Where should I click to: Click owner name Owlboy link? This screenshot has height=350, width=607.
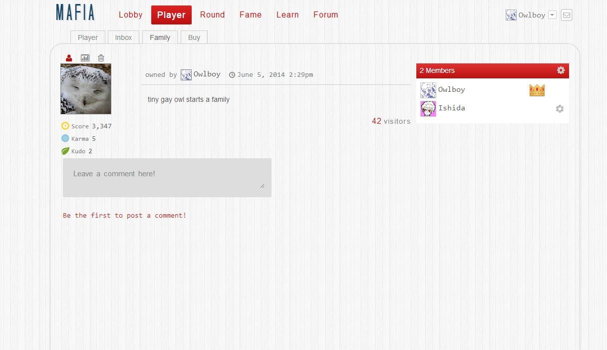(x=207, y=74)
